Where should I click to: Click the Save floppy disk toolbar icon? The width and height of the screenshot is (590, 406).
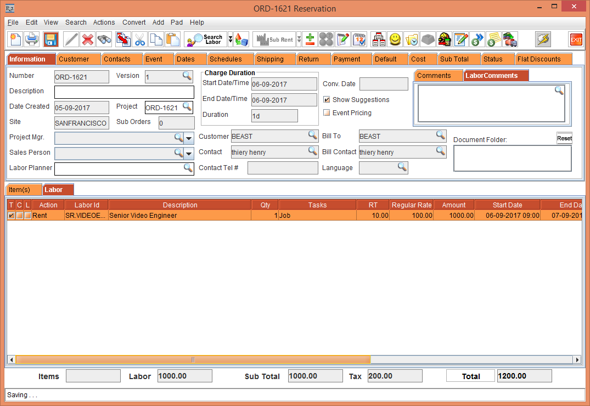(x=51, y=40)
